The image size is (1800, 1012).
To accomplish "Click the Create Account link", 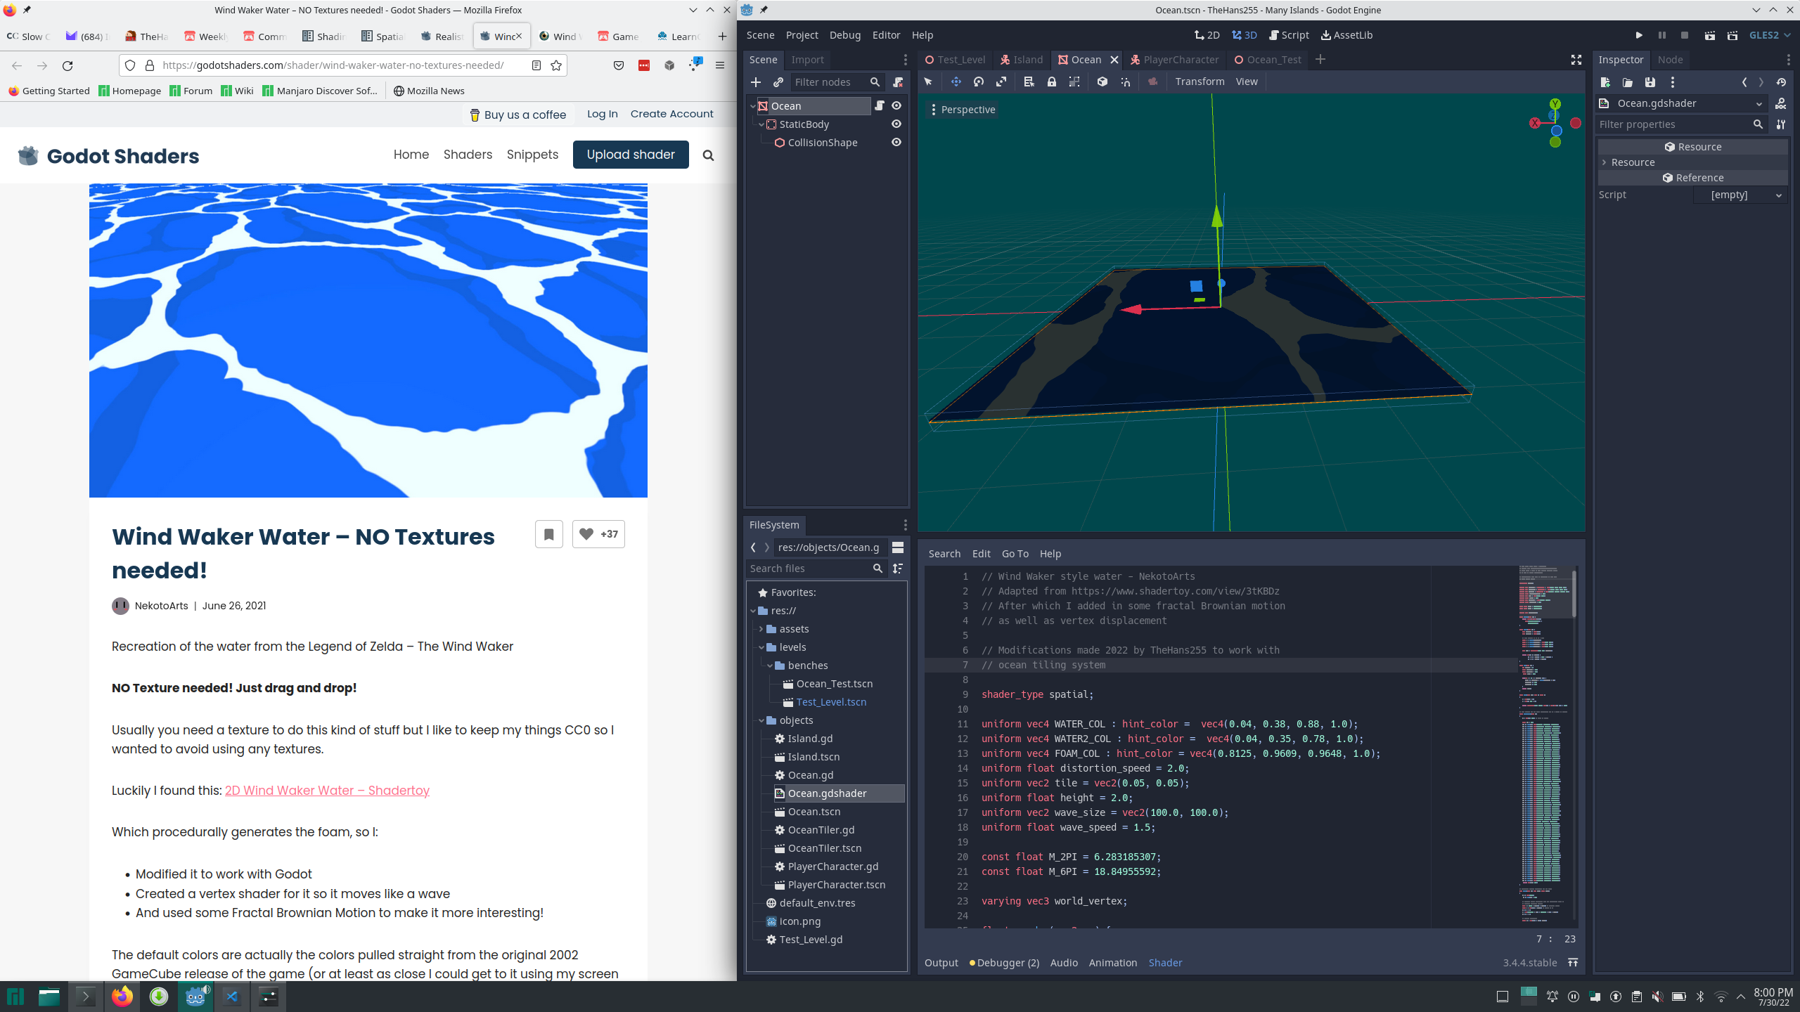I will (671, 114).
